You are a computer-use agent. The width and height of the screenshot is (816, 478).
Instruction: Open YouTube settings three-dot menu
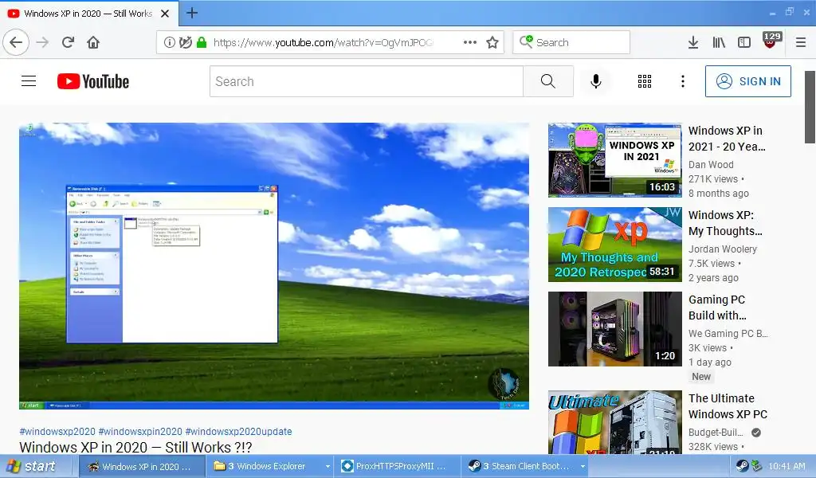click(x=683, y=81)
